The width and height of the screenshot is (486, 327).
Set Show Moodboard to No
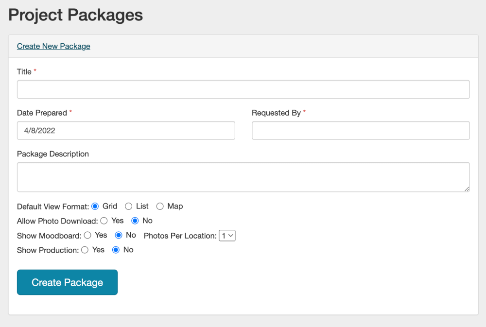pos(118,235)
